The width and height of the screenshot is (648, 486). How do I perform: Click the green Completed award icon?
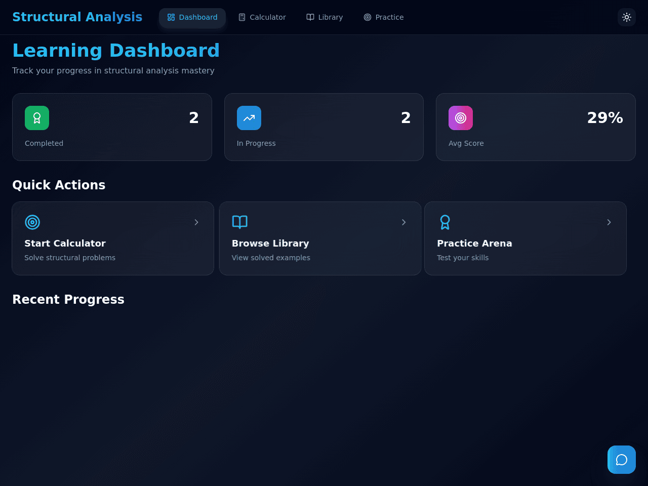click(x=37, y=118)
